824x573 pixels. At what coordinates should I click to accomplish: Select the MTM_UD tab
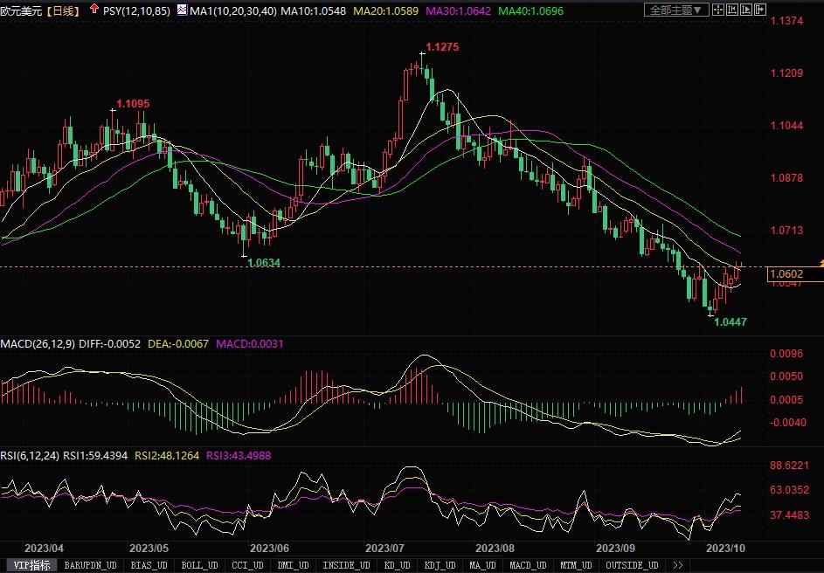click(576, 565)
